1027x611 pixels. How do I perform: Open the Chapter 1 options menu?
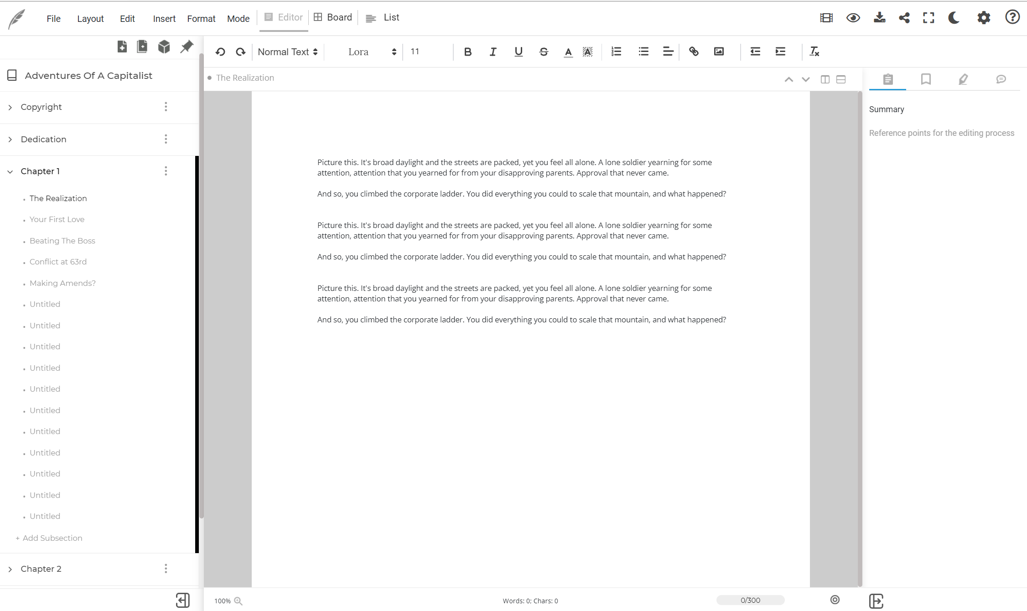[166, 171]
